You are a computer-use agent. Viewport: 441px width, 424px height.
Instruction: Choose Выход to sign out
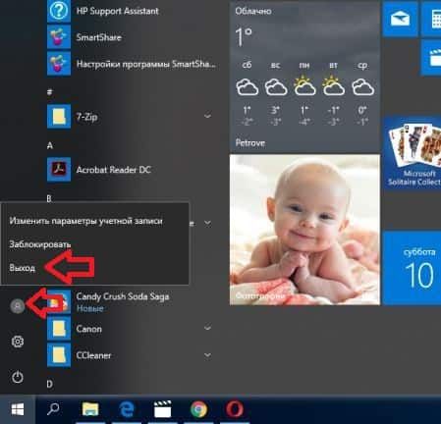pos(22,268)
